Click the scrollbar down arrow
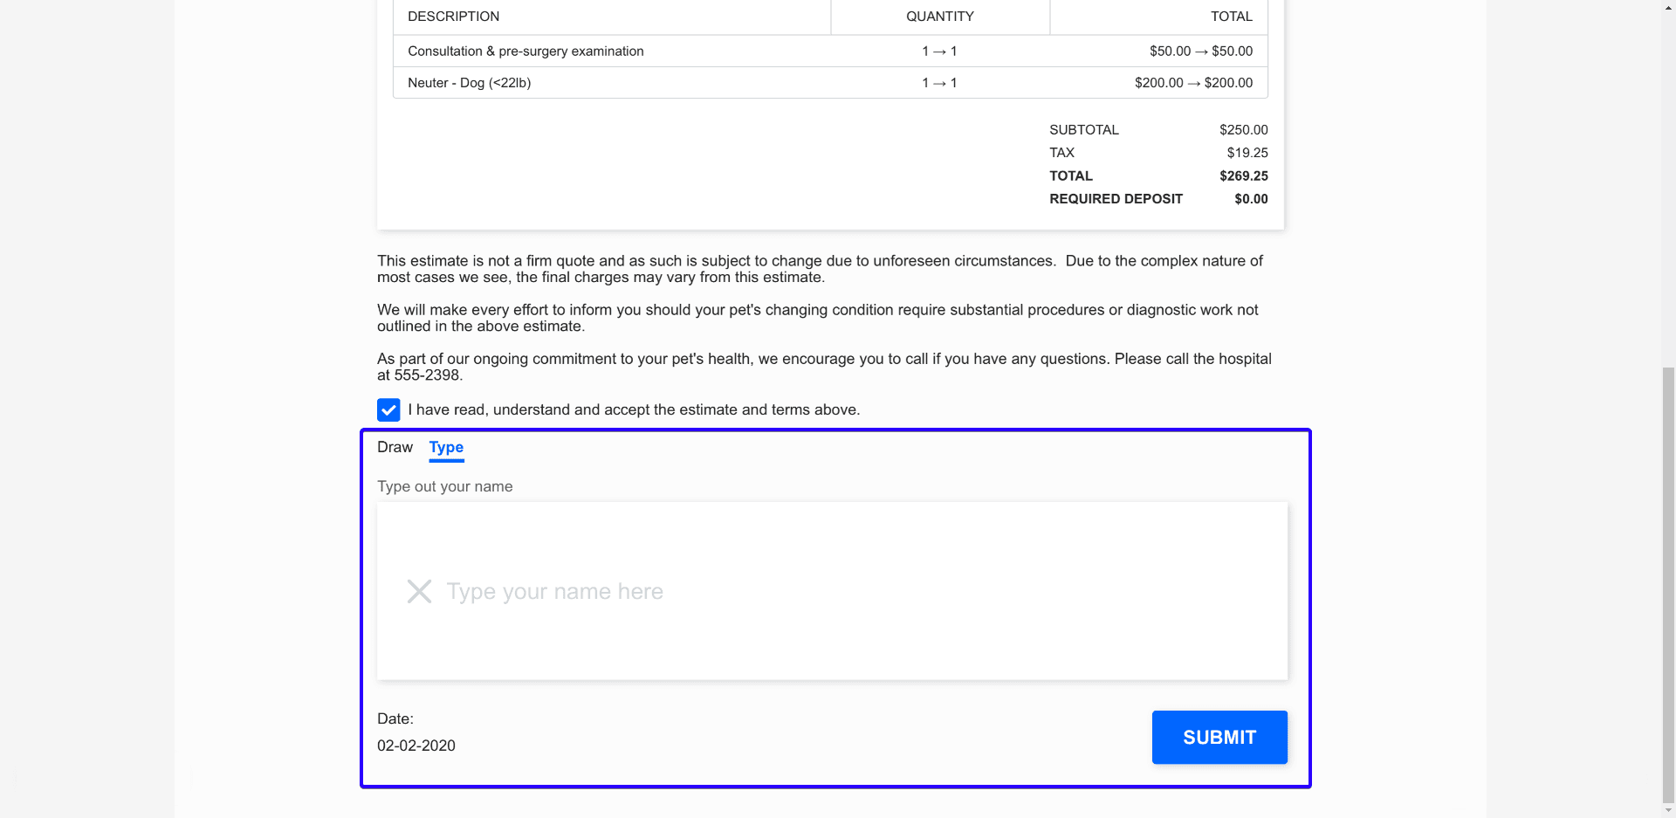The width and height of the screenshot is (1676, 818). click(1668, 811)
